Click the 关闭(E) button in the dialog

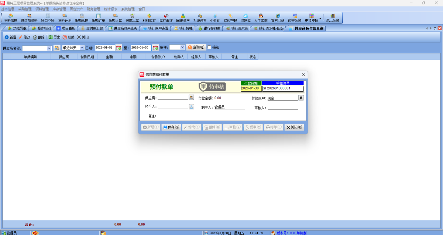click(x=294, y=127)
